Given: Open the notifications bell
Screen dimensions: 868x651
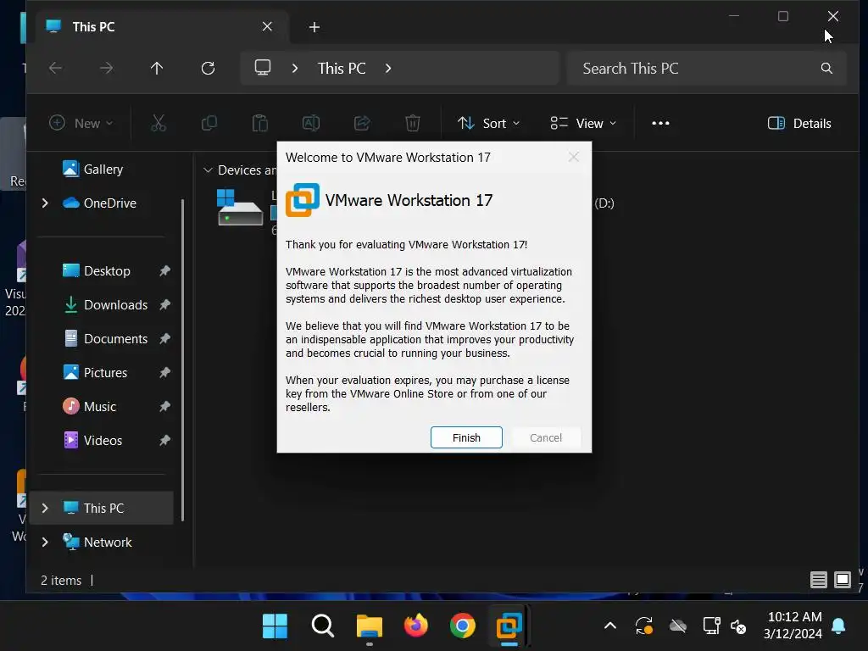Looking at the screenshot, I should 838,626.
